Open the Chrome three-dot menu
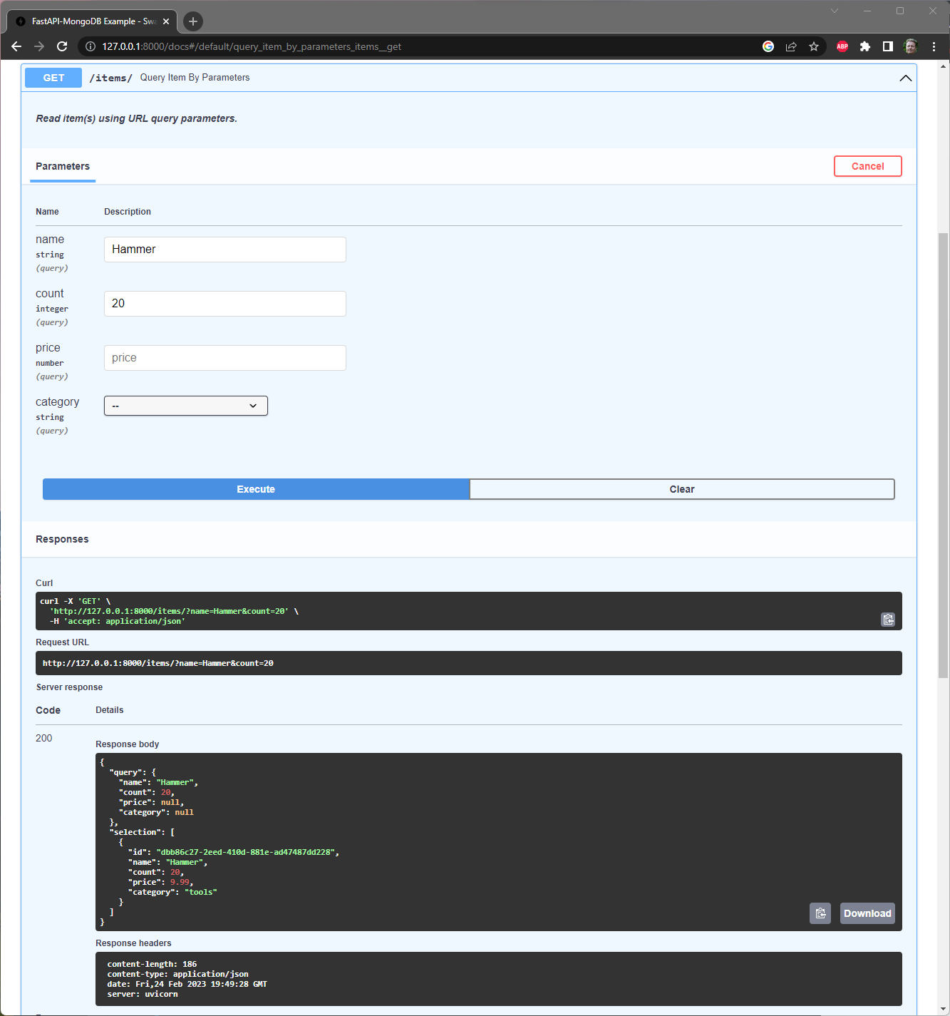Viewport: 950px width, 1016px height. (x=934, y=46)
